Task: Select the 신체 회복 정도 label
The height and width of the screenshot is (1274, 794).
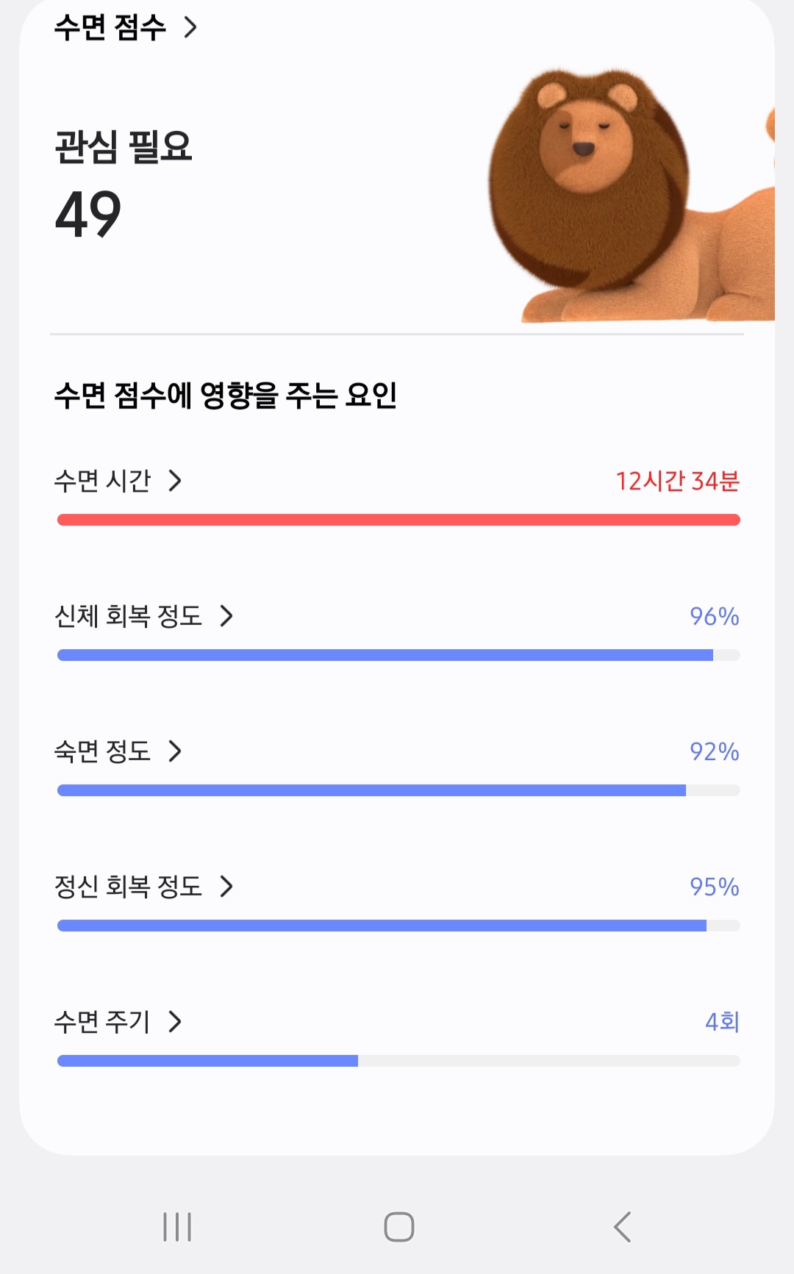Action: click(128, 616)
